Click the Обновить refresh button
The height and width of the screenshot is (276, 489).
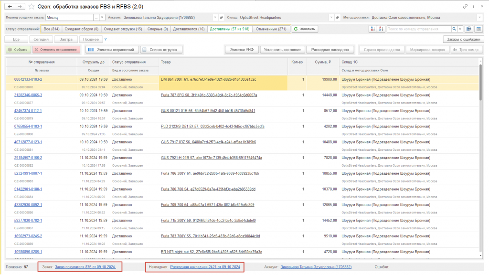[305, 29]
